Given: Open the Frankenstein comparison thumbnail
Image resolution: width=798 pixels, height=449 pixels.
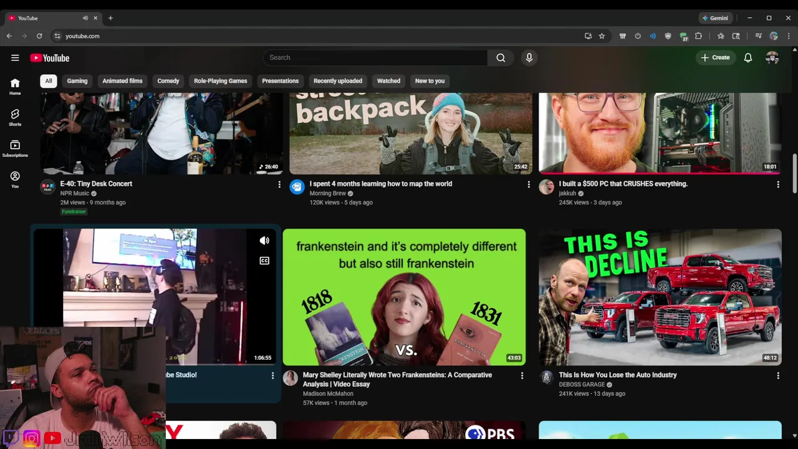Looking at the screenshot, I should click(x=404, y=297).
